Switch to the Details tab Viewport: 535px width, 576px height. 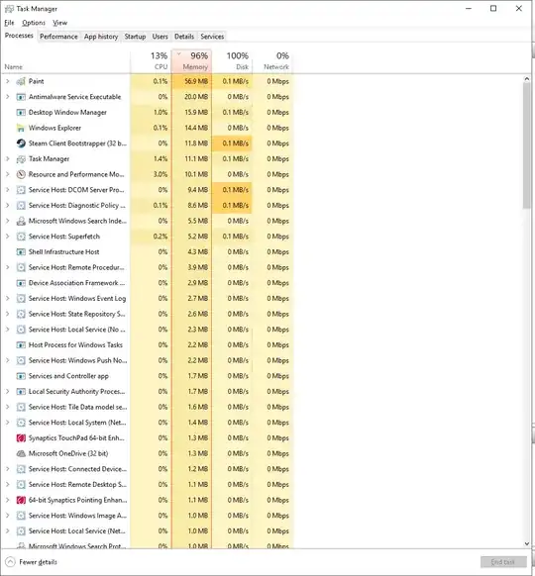point(184,37)
